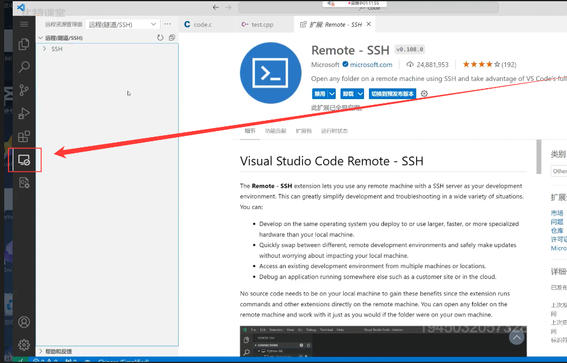Open the hamburger application menu
Screen dimensions: 567x363
point(24,24)
